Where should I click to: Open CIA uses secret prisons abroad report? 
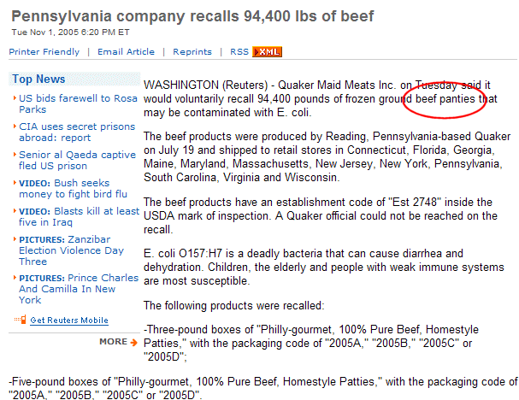point(77,132)
